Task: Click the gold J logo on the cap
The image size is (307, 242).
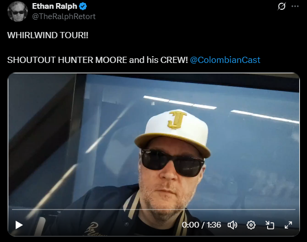Action: (x=177, y=120)
